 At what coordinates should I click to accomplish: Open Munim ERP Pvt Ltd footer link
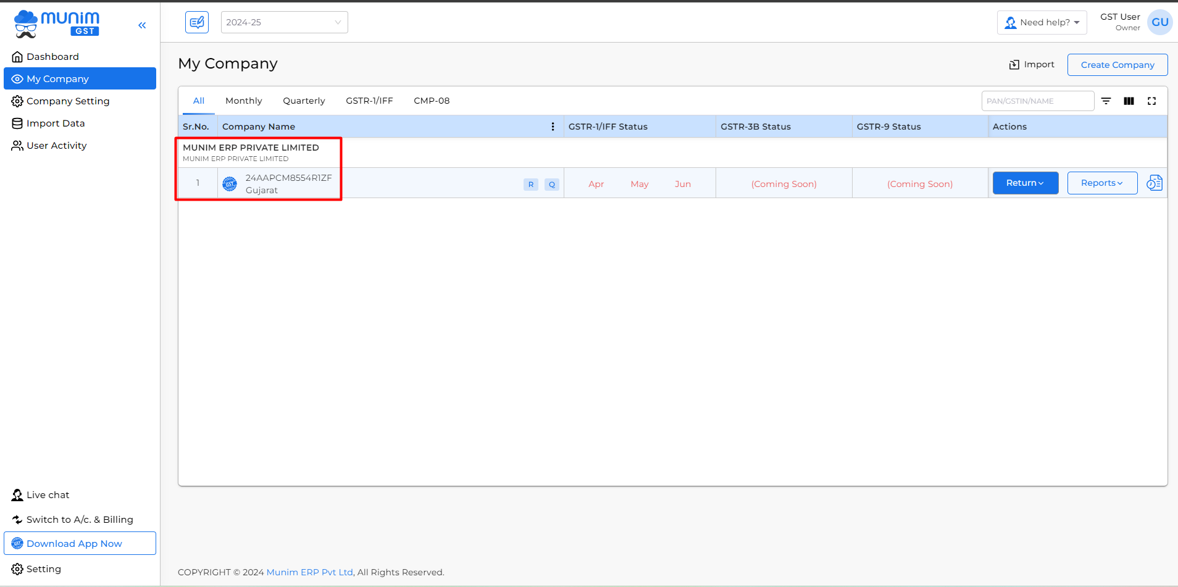point(310,572)
